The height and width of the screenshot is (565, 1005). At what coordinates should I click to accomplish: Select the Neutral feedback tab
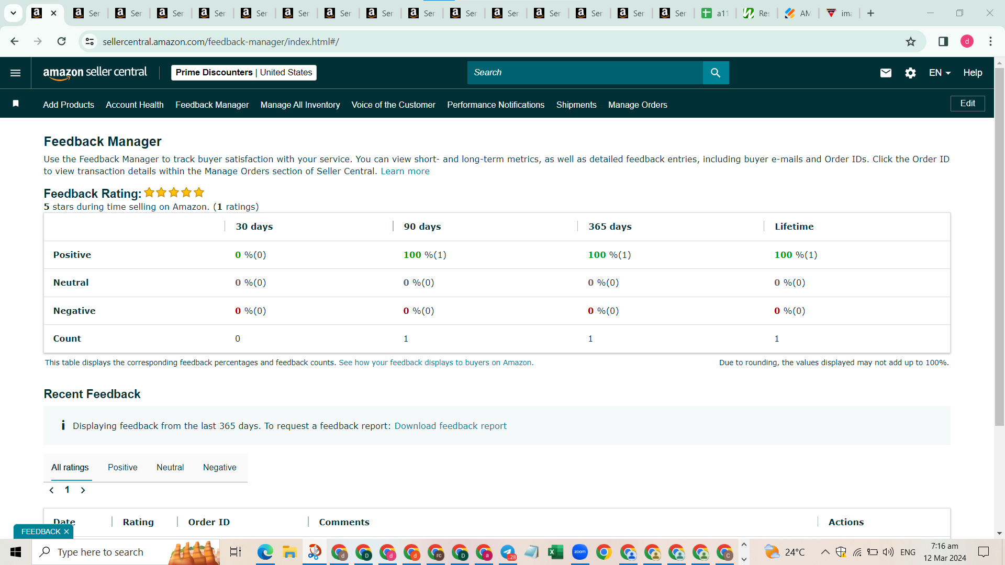tap(170, 467)
